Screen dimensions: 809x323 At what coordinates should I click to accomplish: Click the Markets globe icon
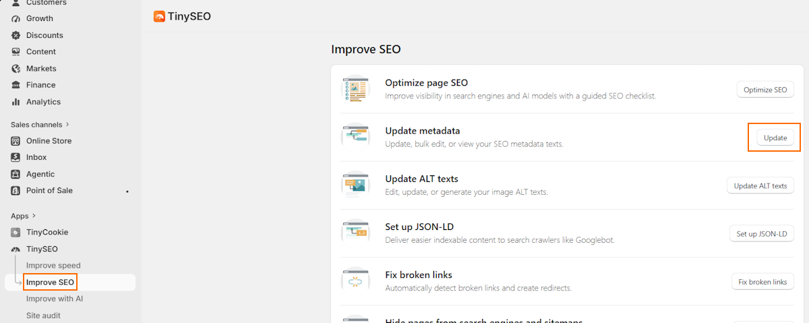tap(16, 69)
